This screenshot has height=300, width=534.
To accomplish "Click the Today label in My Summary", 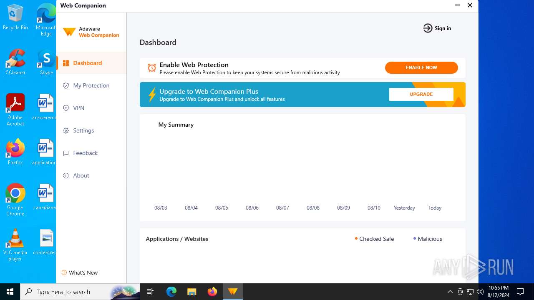I will click(x=435, y=208).
